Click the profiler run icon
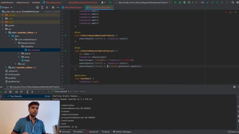This screenshot has width=239, height=134. (x=189, y=3)
